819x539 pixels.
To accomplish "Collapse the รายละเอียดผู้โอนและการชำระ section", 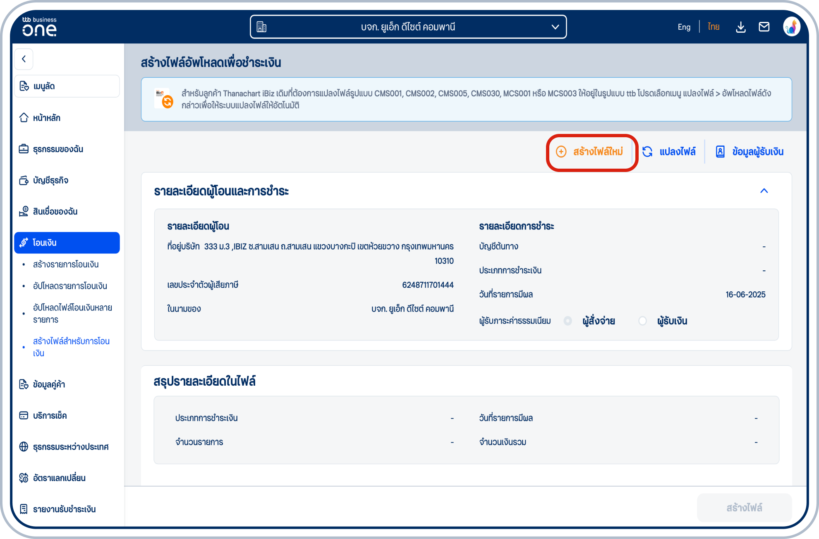I will click(x=764, y=191).
